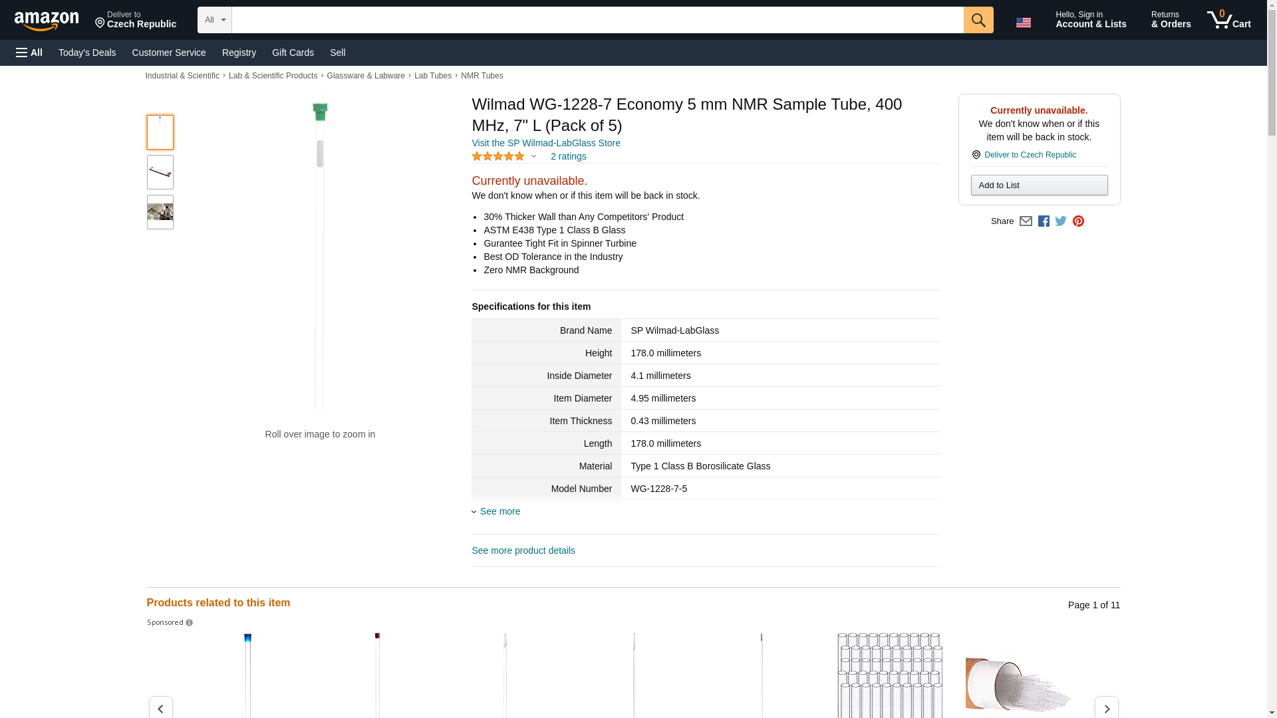The height and width of the screenshot is (718, 1277).
Task: Share product on Facebook
Action: pyautogui.click(x=1044, y=221)
